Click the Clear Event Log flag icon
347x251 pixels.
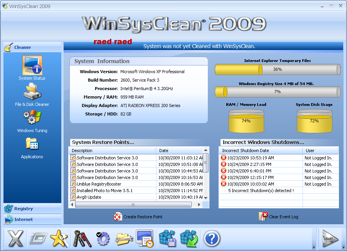click(263, 216)
